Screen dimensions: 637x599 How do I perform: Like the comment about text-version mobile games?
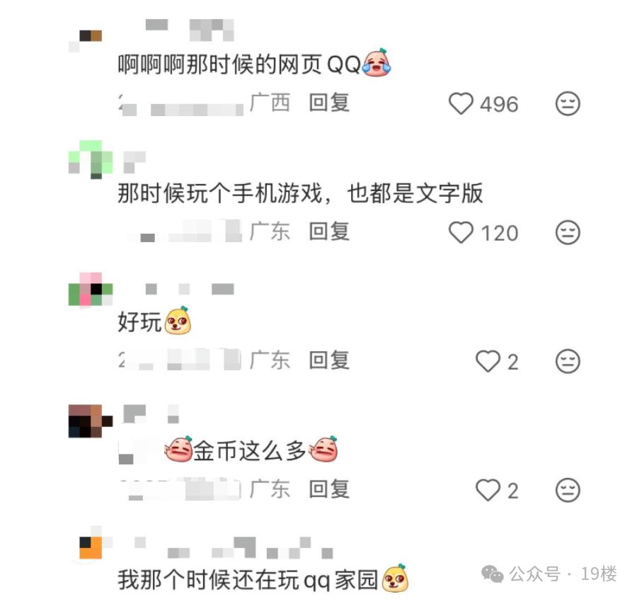click(x=461, y=232)
